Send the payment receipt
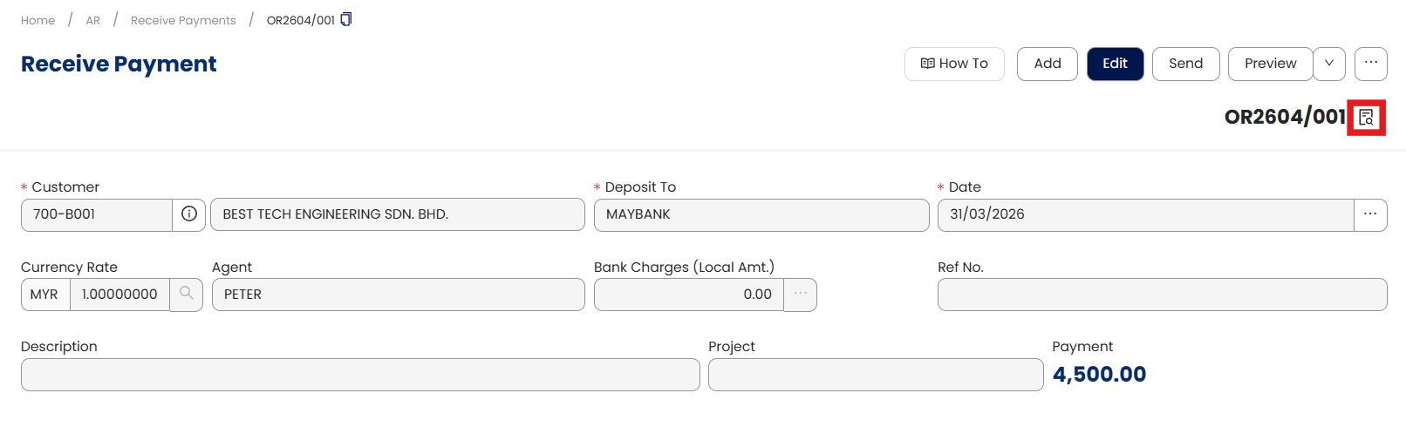The width and height of the screenshot is (1406, 427). pyautogui.click(x=1185, y=64)
